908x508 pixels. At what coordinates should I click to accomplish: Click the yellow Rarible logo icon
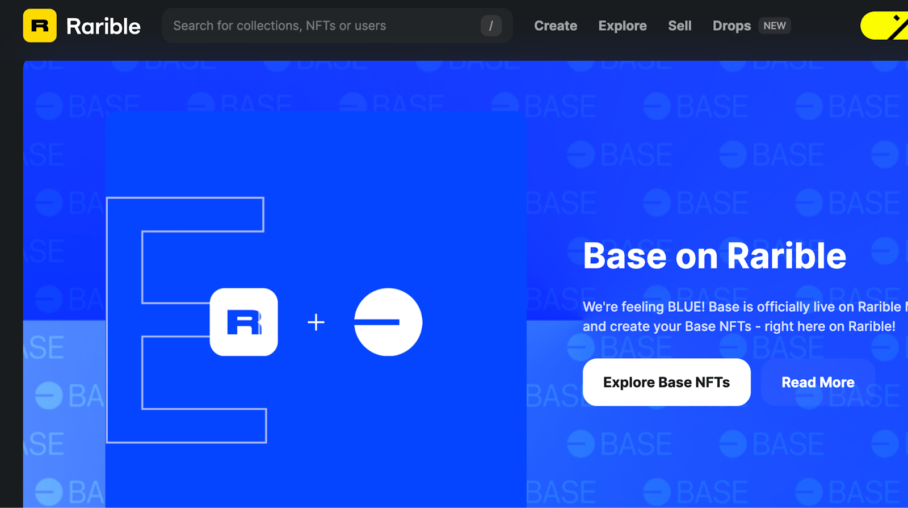pyautogui.click(x=40, y=26)
